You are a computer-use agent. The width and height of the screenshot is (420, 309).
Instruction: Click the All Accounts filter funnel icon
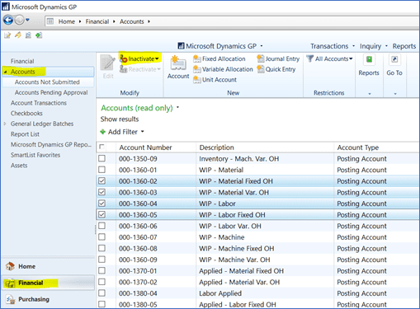click(310, 59)
